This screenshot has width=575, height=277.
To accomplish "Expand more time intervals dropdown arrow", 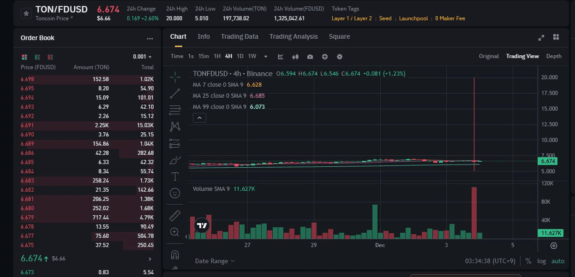I will (x=266, y=57).
